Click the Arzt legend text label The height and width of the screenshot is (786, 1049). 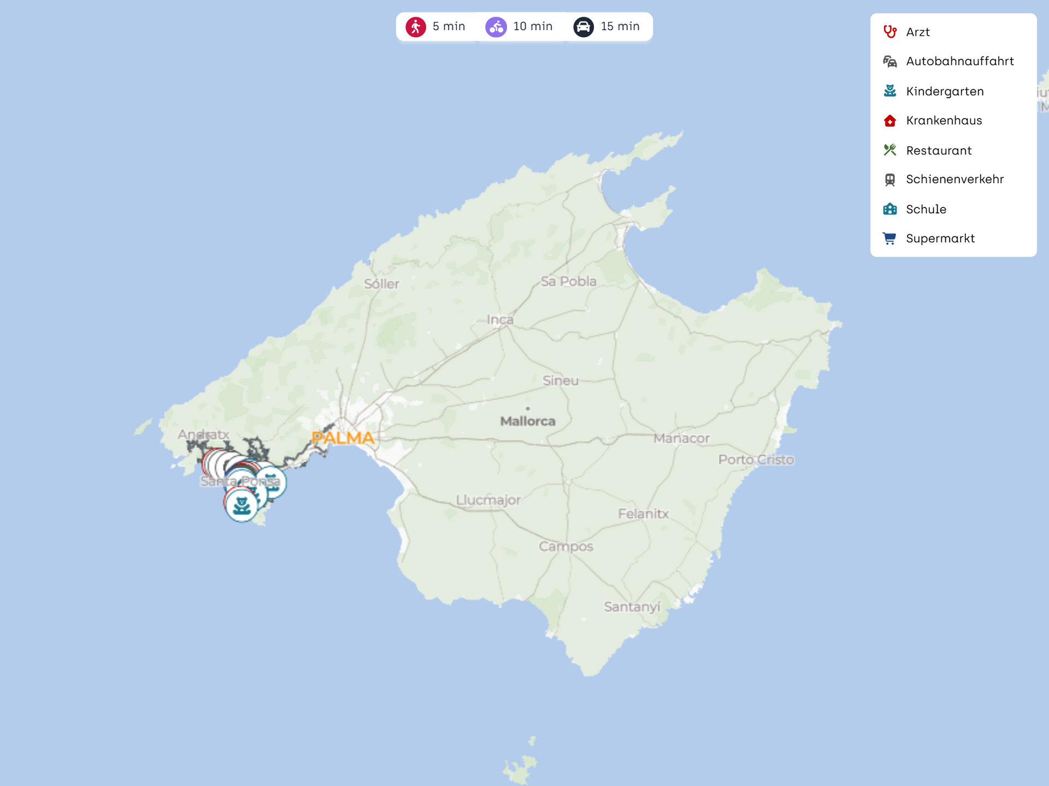click(918, 32)
